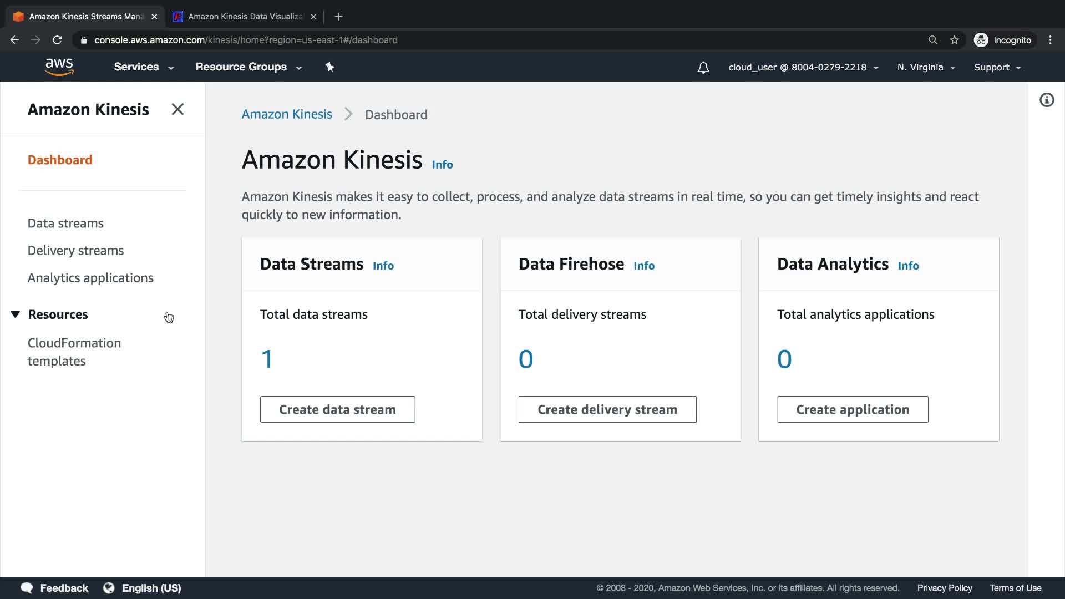Expand the Services dropdown menu

[144, 67]
